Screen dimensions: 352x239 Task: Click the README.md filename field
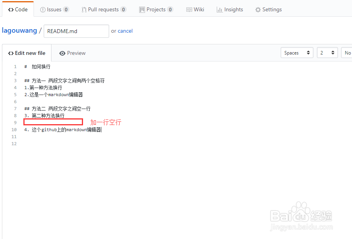76,31
